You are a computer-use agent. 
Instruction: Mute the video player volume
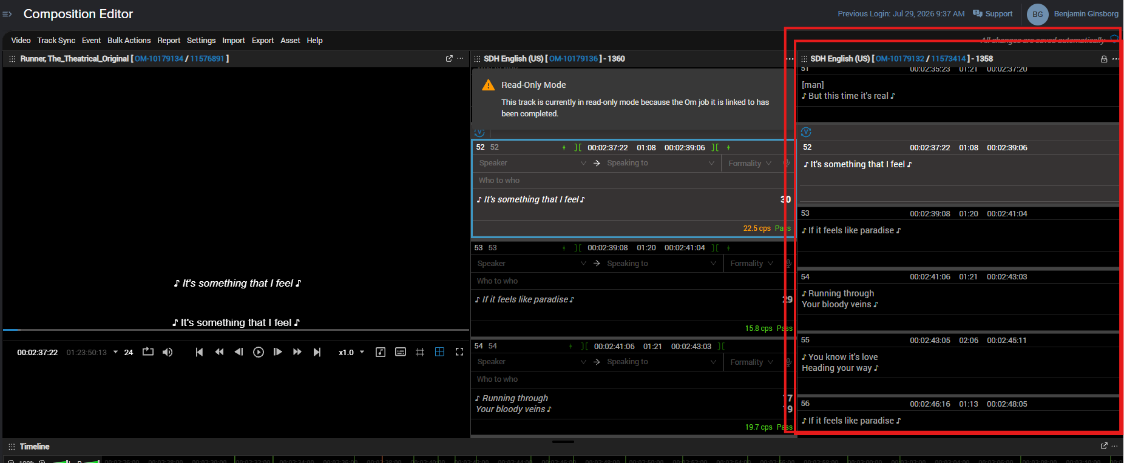point(168,352)
